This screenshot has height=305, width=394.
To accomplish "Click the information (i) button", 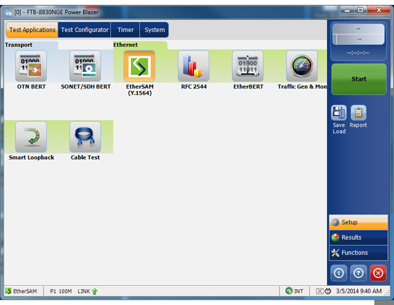I will [x=339, y=273].
